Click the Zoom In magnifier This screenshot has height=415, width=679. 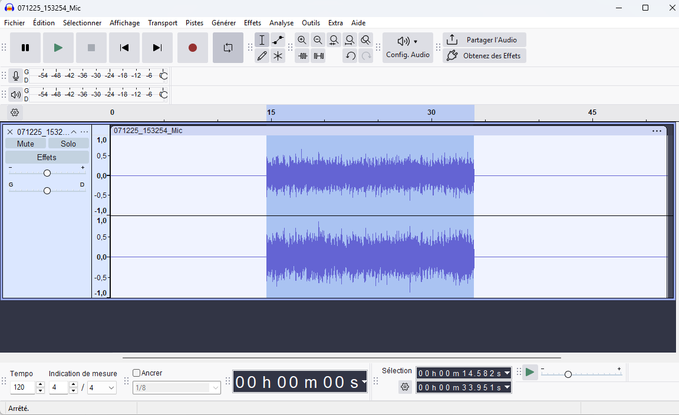302,40
